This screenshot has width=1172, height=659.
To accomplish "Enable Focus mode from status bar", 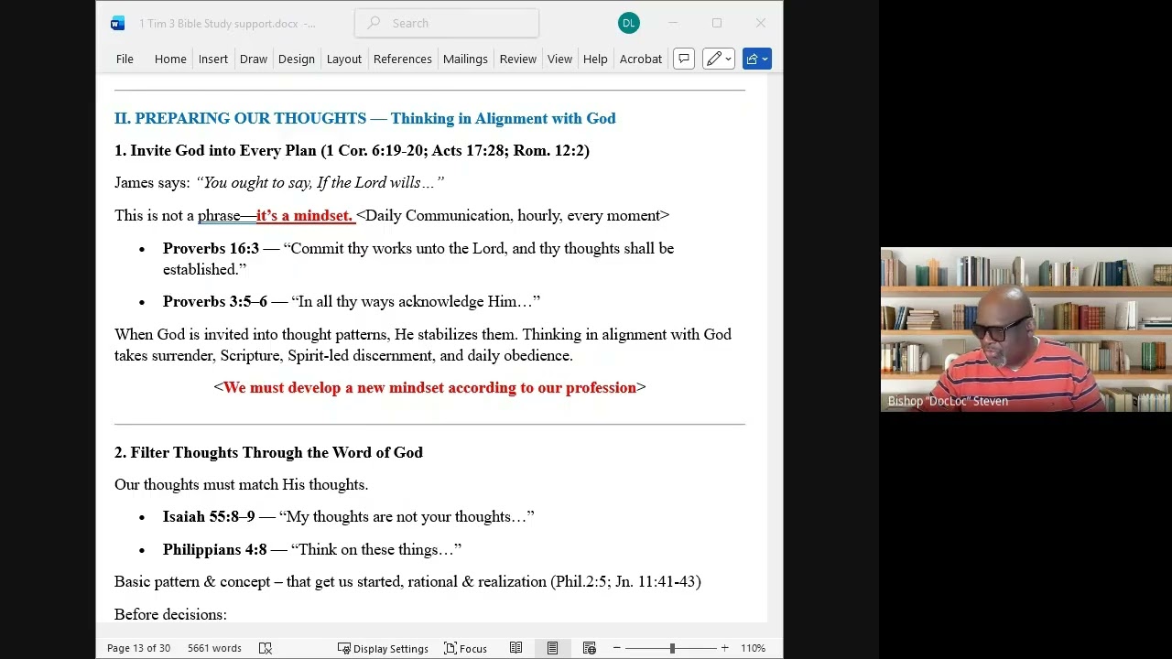I will [466, 648].
